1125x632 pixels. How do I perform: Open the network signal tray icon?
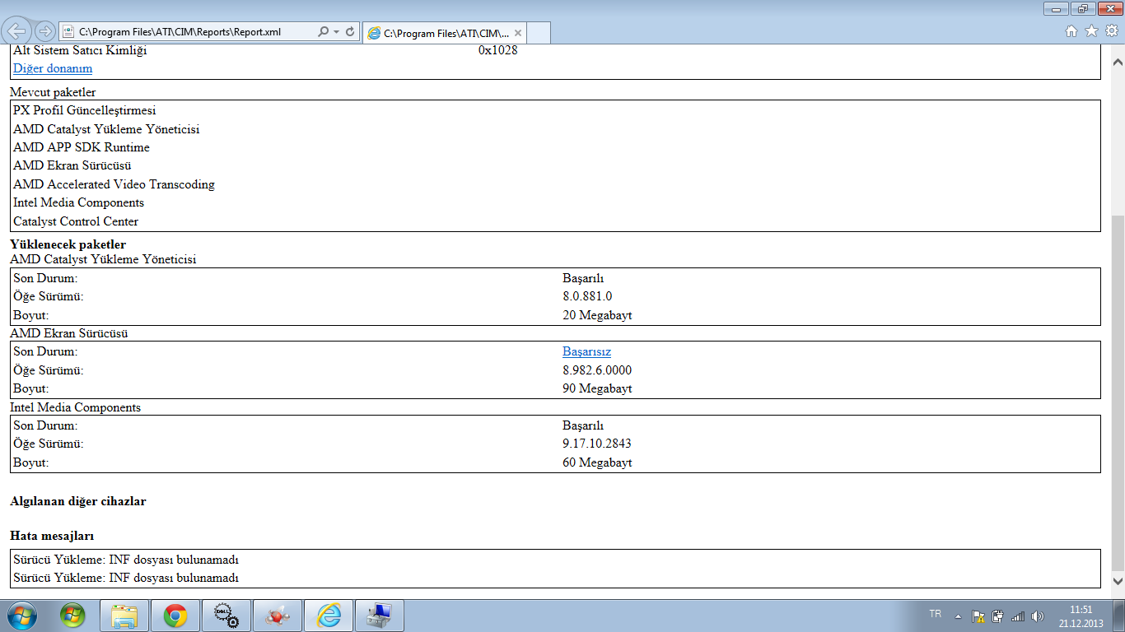(1018, 616)
